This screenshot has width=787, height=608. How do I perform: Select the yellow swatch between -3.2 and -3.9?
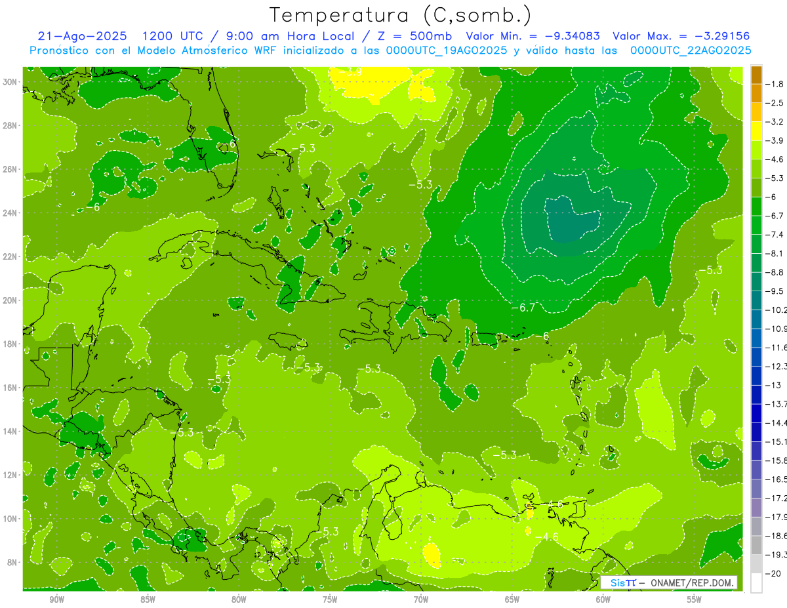coord(757,131)
